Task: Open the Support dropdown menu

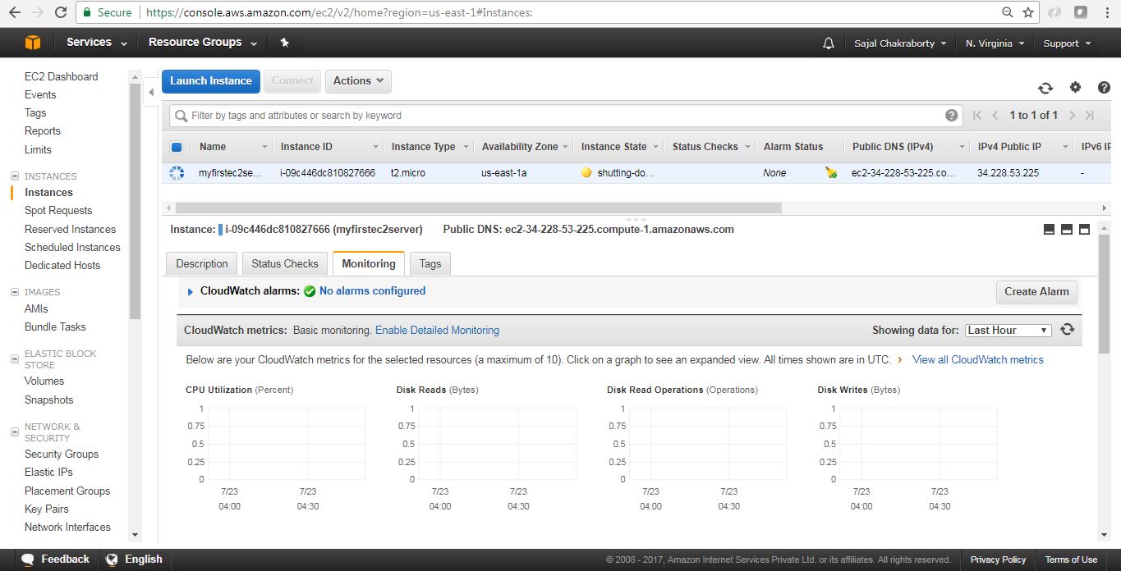Action: [1068, 43]
